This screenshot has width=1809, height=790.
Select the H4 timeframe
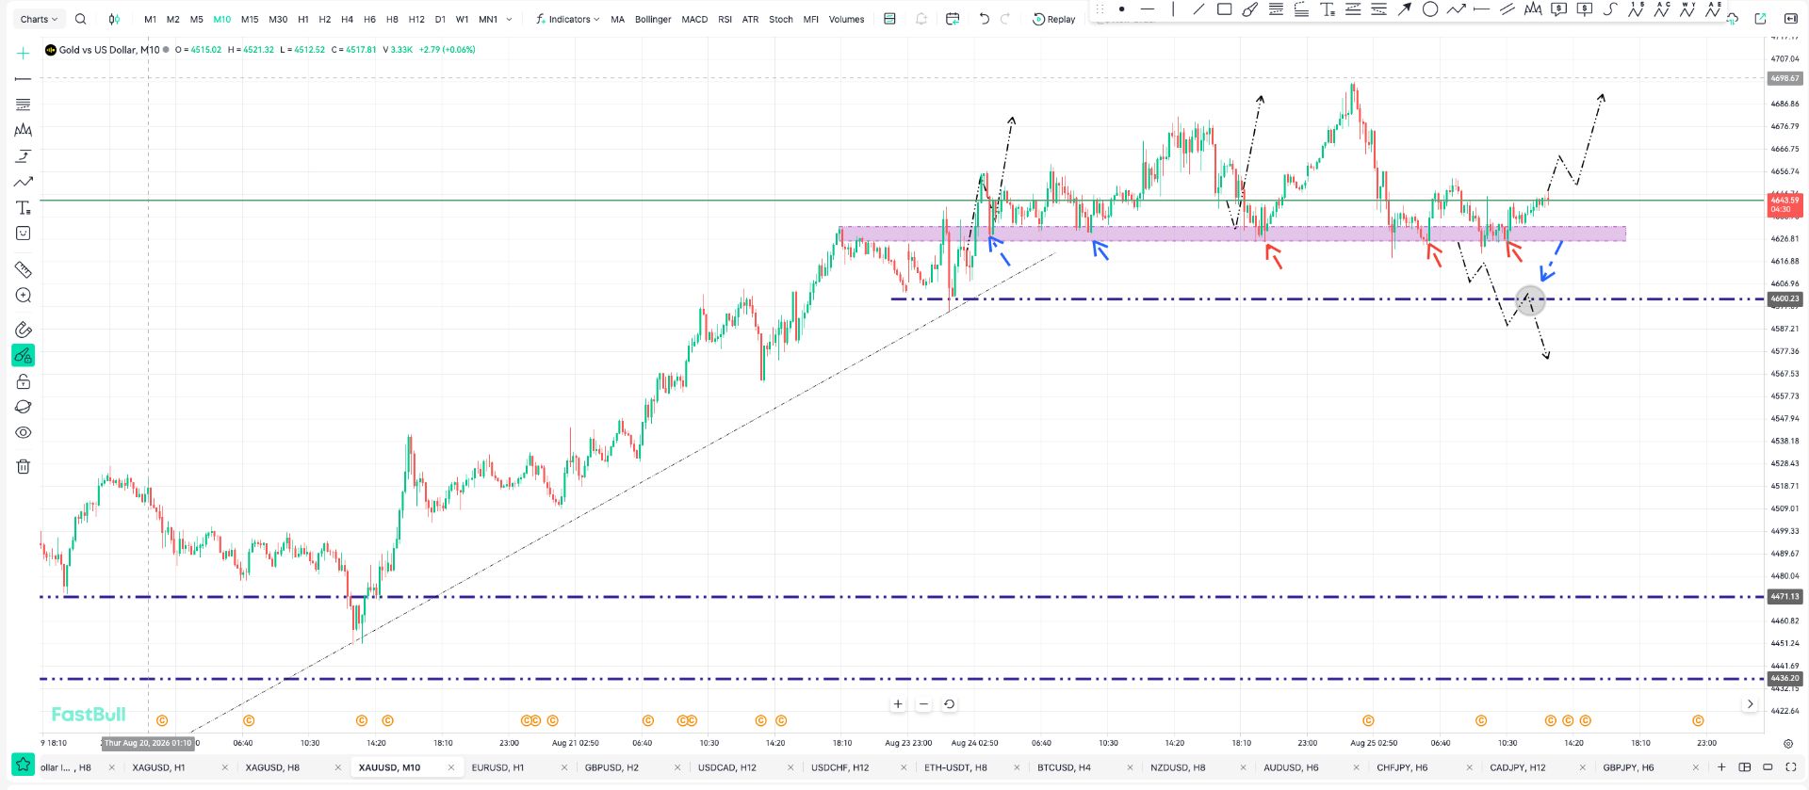(347, 19)
